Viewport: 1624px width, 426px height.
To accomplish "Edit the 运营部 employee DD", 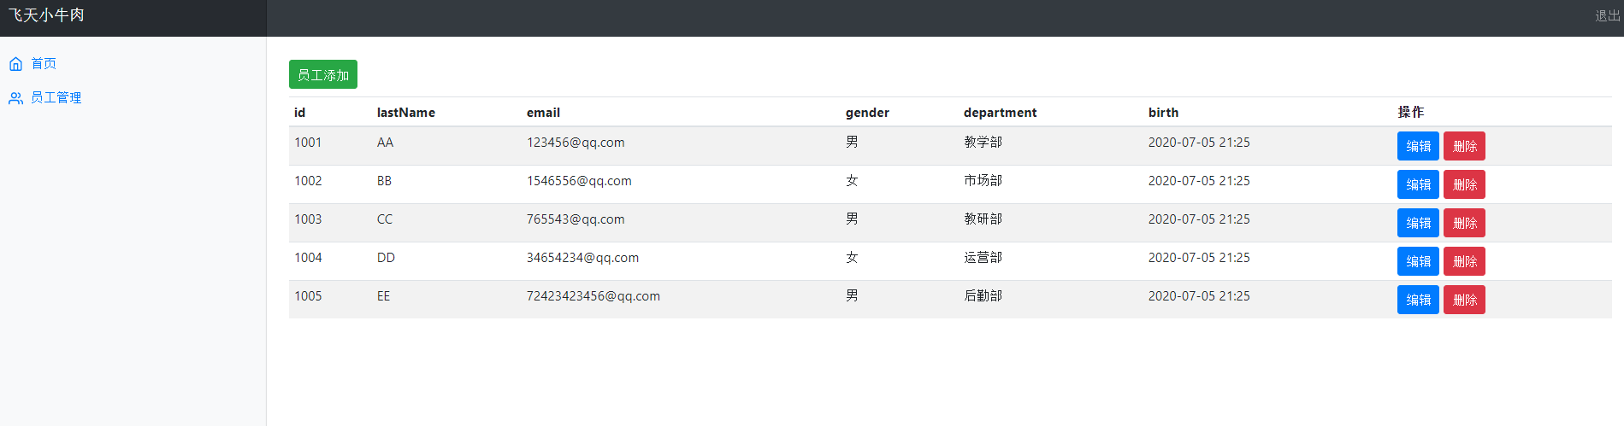I will (x=1418, y=261).
